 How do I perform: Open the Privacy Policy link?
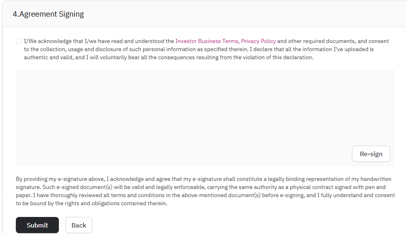tap(258, 41)
